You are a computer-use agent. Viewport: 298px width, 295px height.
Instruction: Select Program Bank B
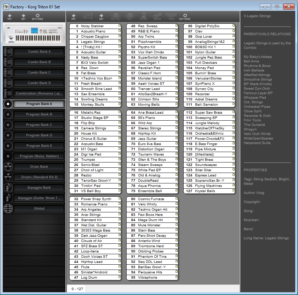click(39, 114)
